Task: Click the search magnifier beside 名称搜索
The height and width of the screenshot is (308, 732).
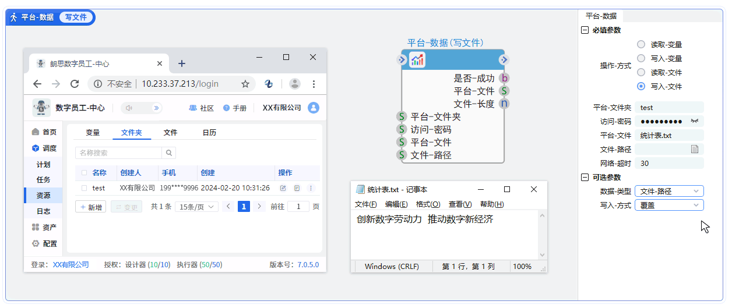Action: pos(169,153)
